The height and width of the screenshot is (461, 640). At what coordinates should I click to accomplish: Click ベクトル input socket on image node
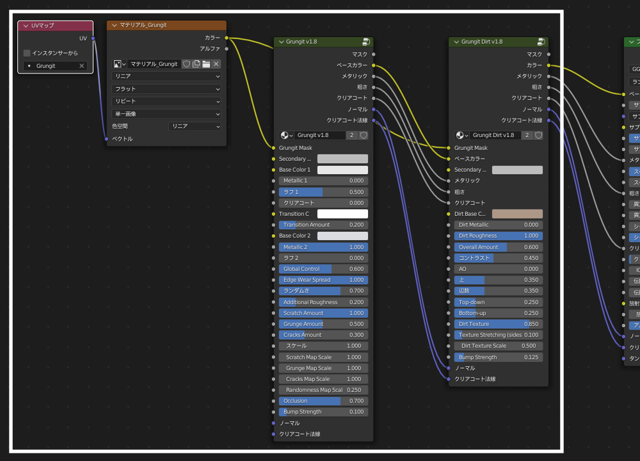point(106,139)
